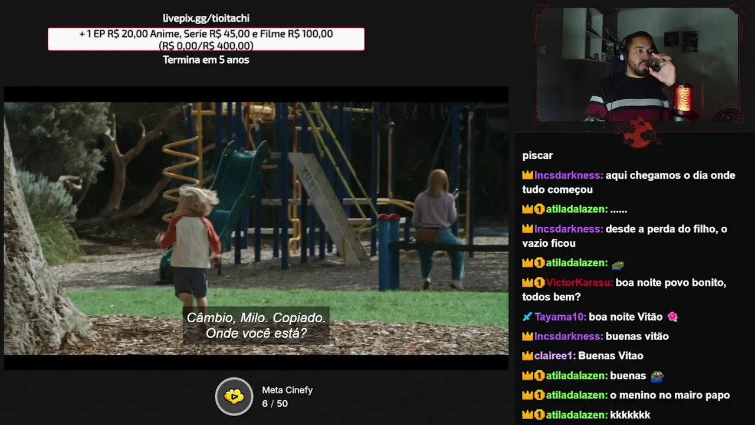Click the streamer webcam feed
Screen dimensions: 755x425
[x=637, y=65]
